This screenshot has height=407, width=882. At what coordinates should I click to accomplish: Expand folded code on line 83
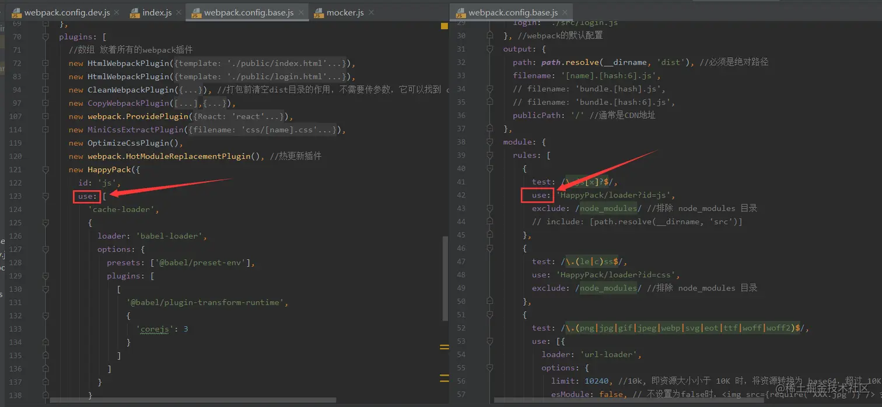45,76
